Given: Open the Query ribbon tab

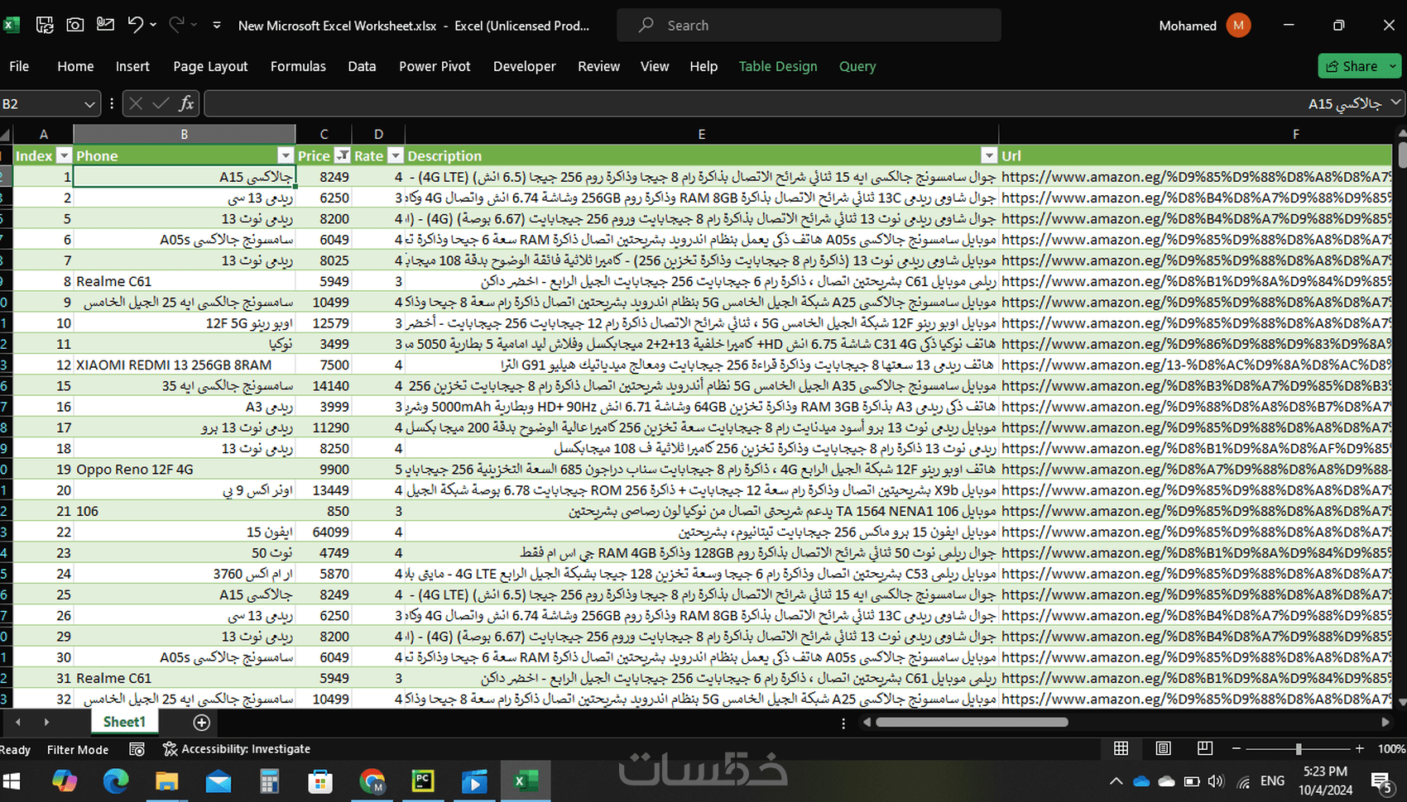Looking at the screenshot, I should [x=857, y=66].
